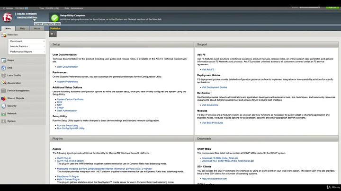Viewport: 341px width, 191px height.
Task: Open System Device Certificate link
Action: coord(70,99)
